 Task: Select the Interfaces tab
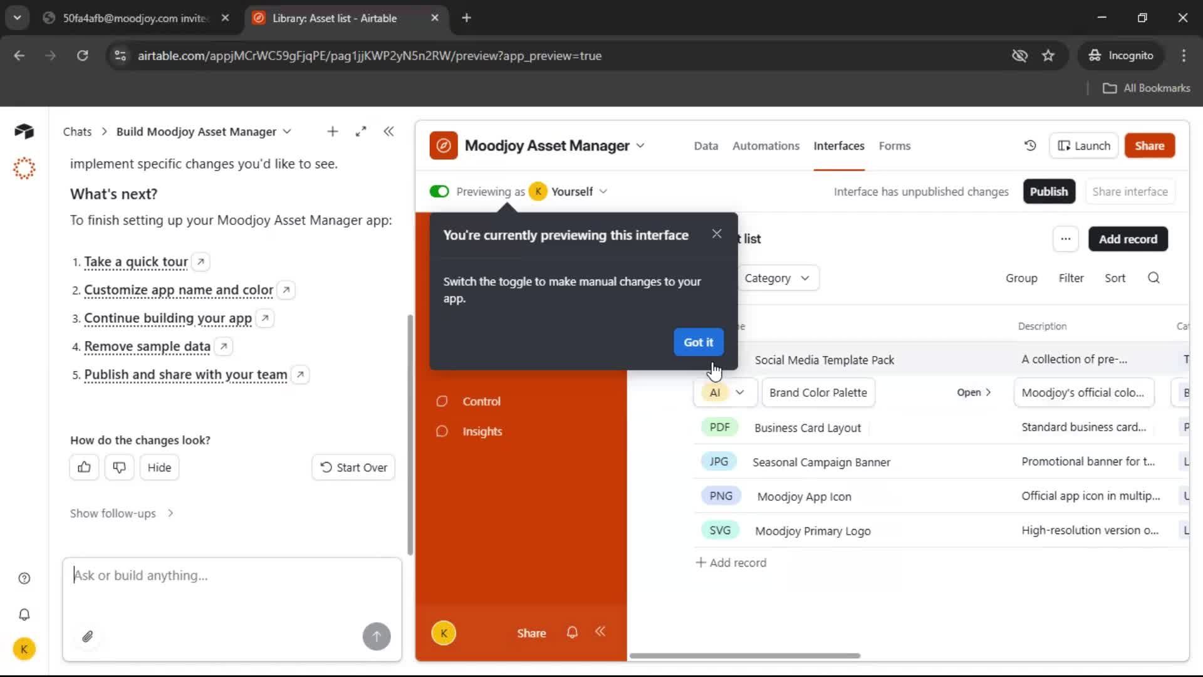[x=839, y=145]
